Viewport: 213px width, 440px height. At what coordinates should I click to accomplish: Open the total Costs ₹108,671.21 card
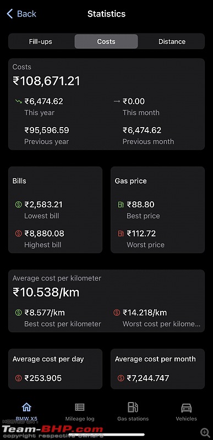(106, 104)
